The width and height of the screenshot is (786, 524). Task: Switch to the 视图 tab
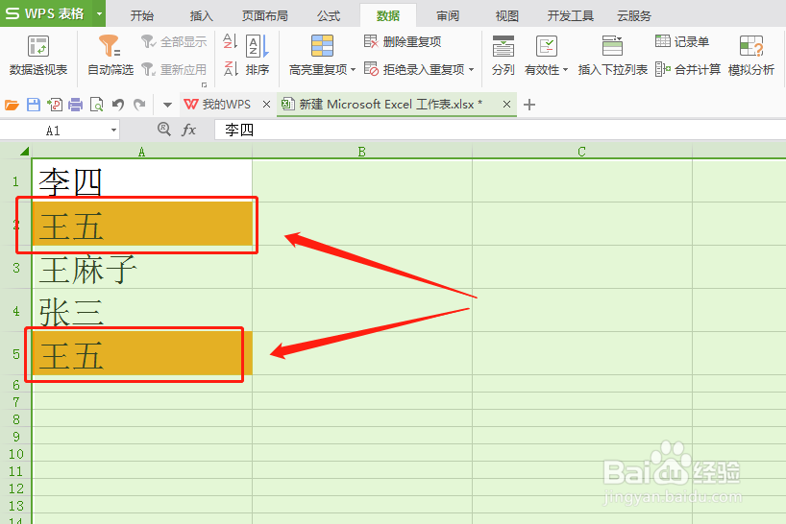(x=506, y=16)
